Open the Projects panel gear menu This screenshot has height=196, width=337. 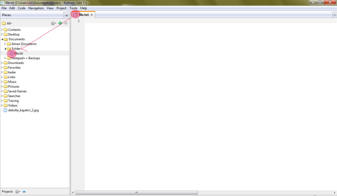17,192
